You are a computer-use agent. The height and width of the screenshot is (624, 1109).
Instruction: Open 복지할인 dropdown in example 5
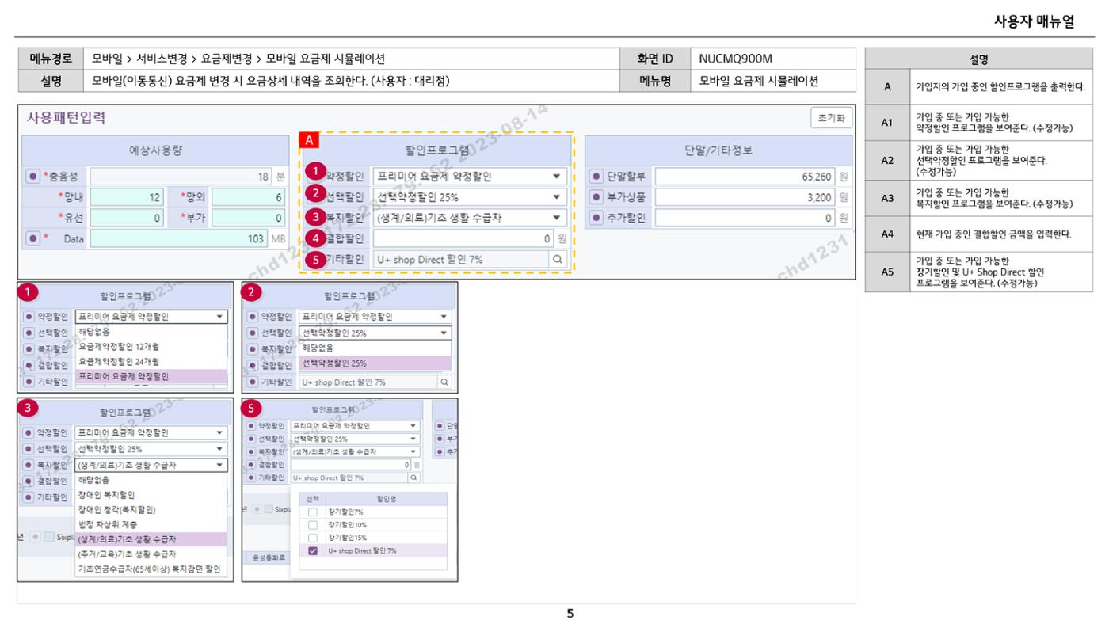356,451
